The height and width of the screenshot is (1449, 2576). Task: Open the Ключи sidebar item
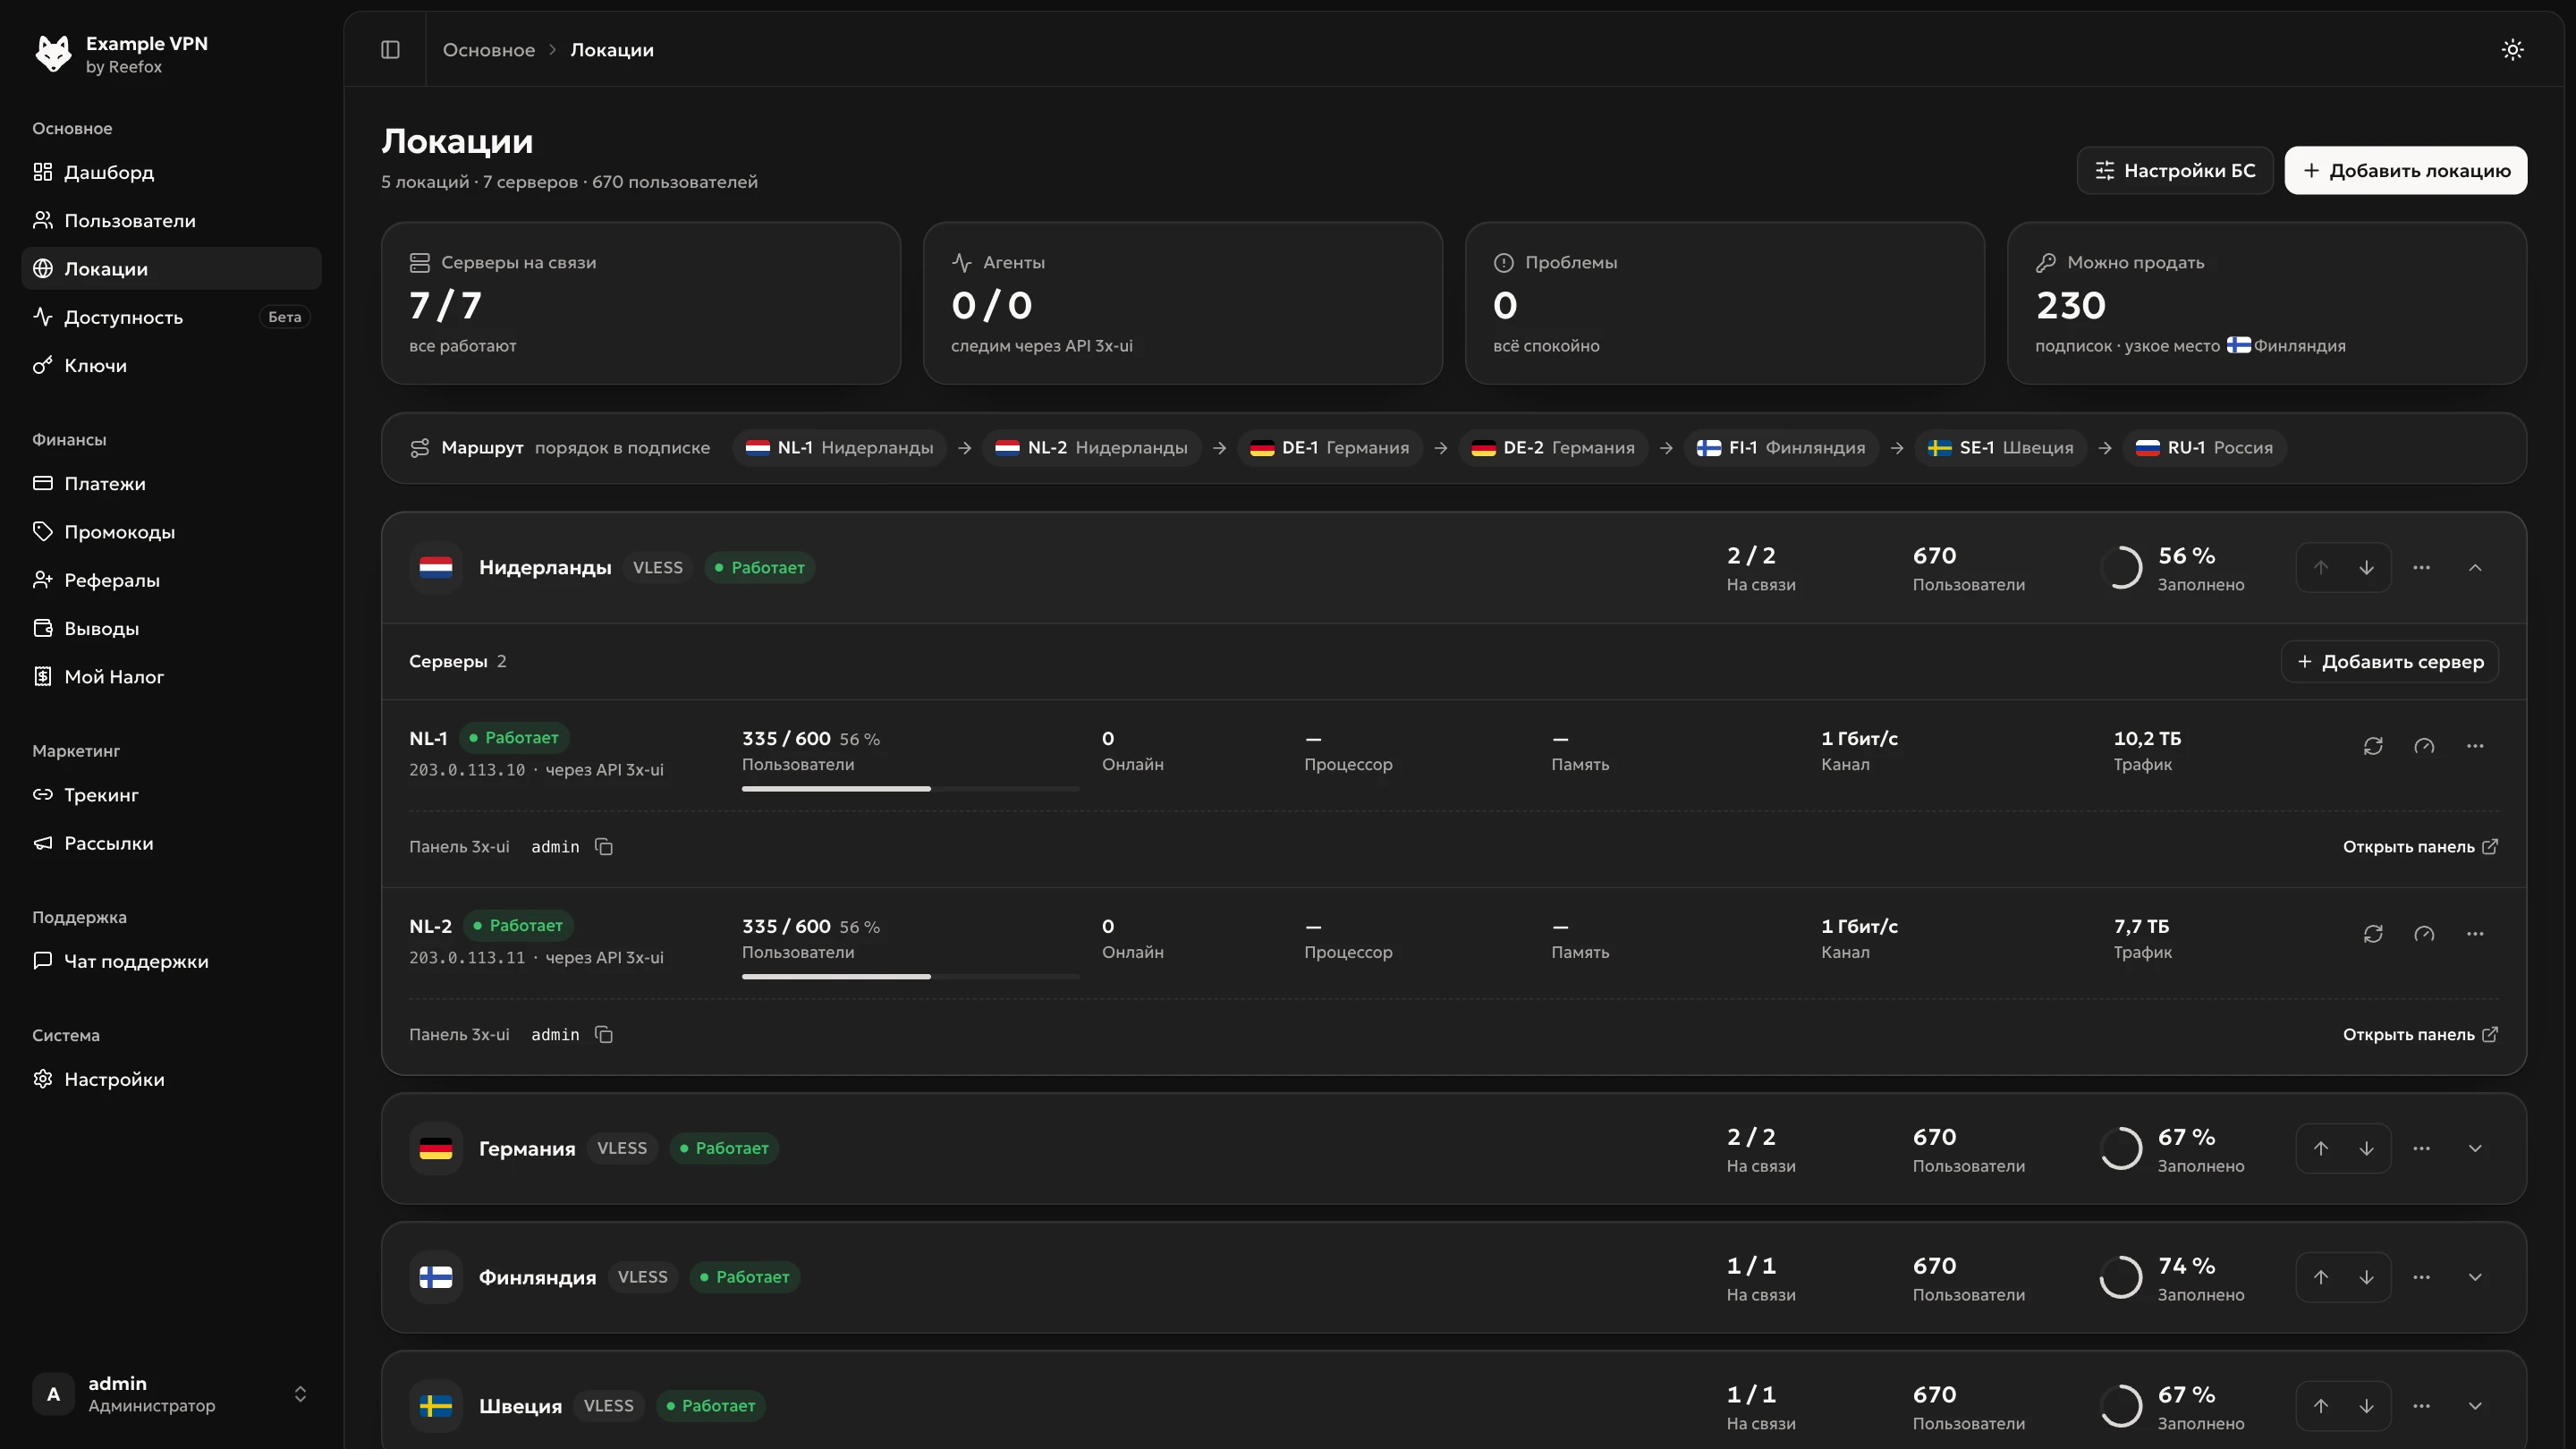point(171,365)
